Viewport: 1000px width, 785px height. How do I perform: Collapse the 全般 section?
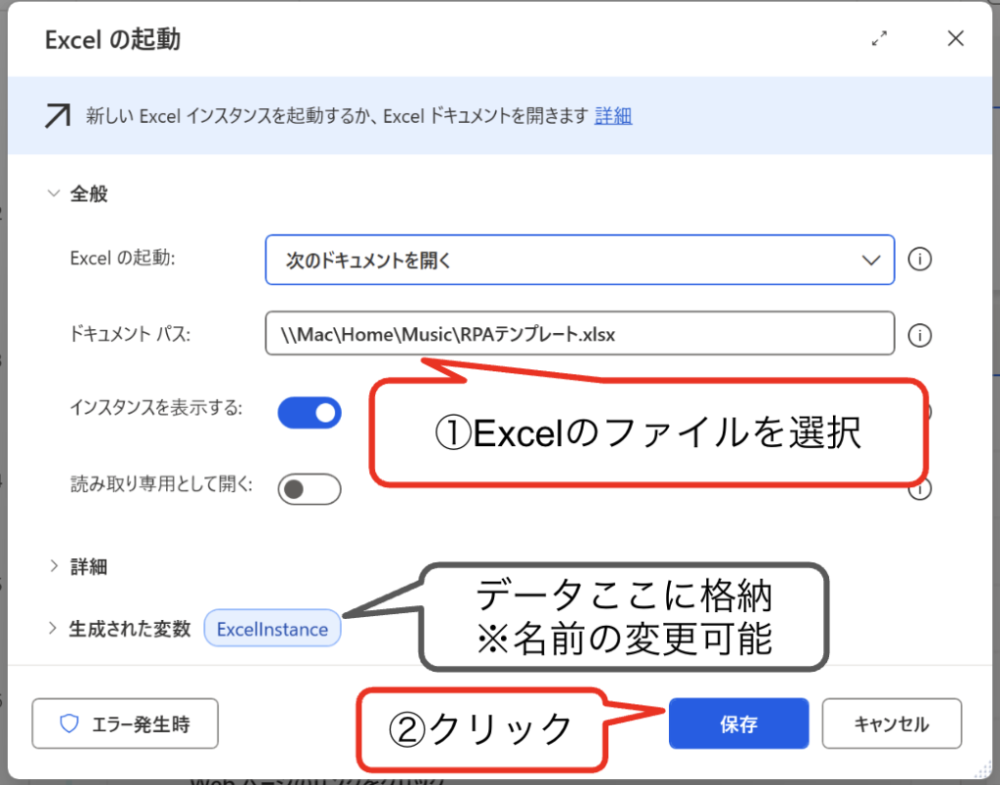(54, 193)
